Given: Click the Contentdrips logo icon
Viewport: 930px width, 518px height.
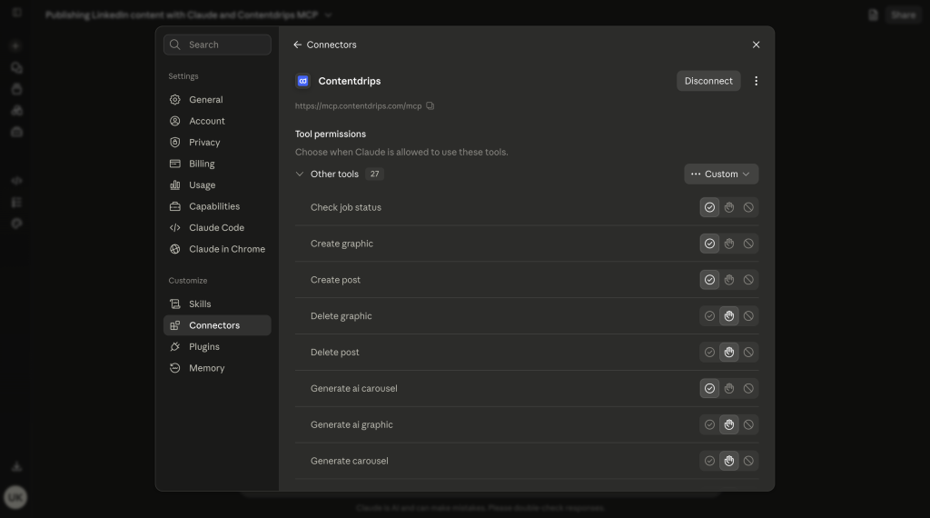Looking at the screenshot, I should point(302,81).
